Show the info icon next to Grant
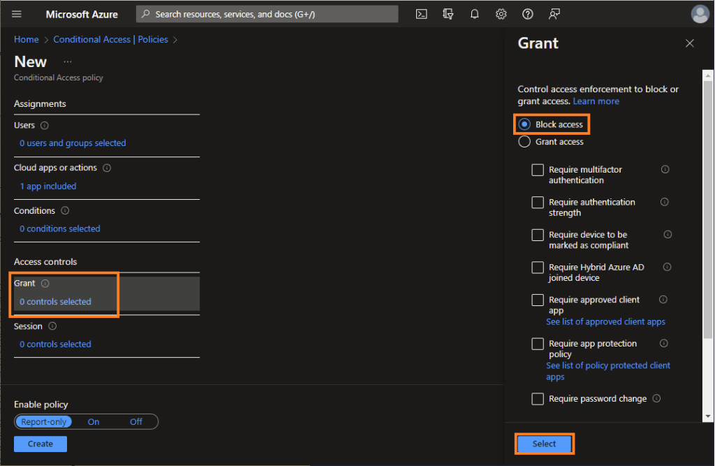 pos(45,284)
